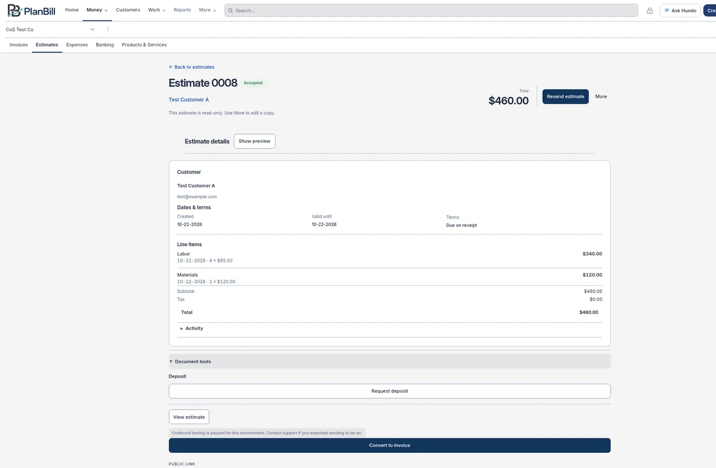Click Request deposit button

point(390,391)
